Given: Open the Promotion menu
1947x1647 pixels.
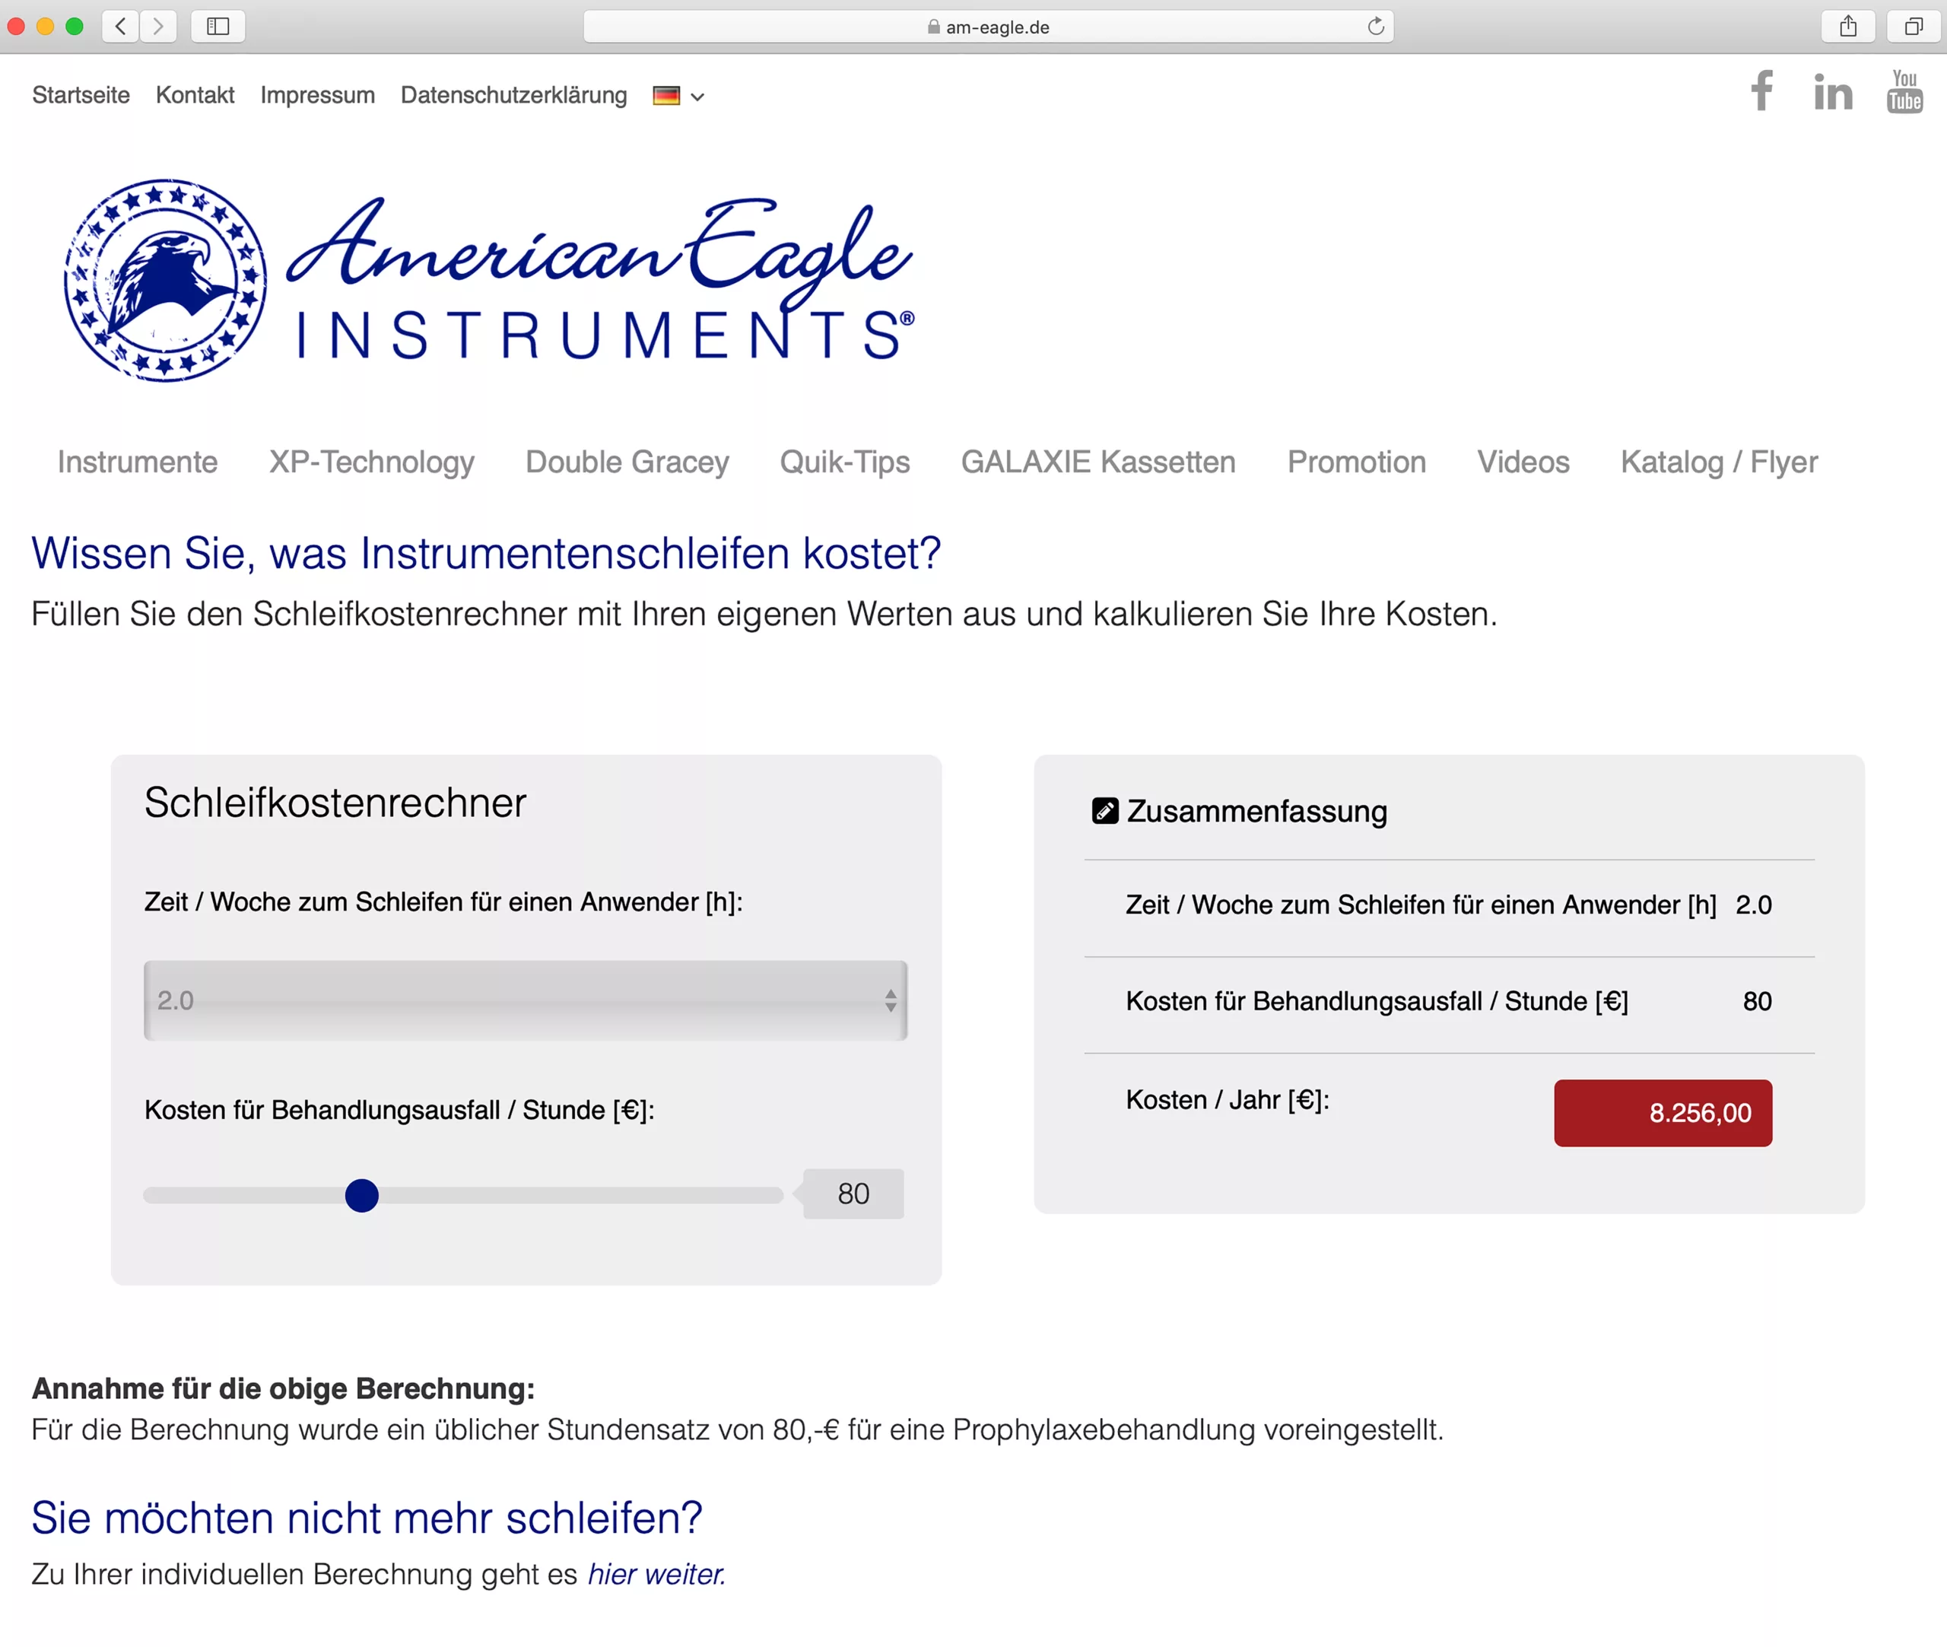Looking at the screenshot, I should tap(1357, 463).
